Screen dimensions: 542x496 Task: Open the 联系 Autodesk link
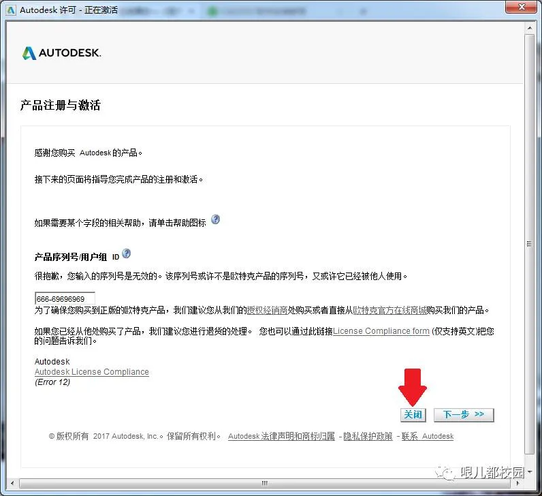tap(427, 437)
